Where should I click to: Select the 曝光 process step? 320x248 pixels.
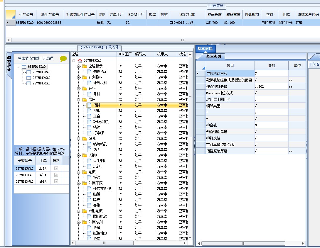point(97,200)
